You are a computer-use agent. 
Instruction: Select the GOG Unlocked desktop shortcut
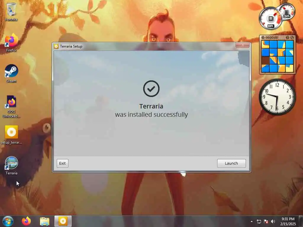pyautogui.click(x=11, y=106)
